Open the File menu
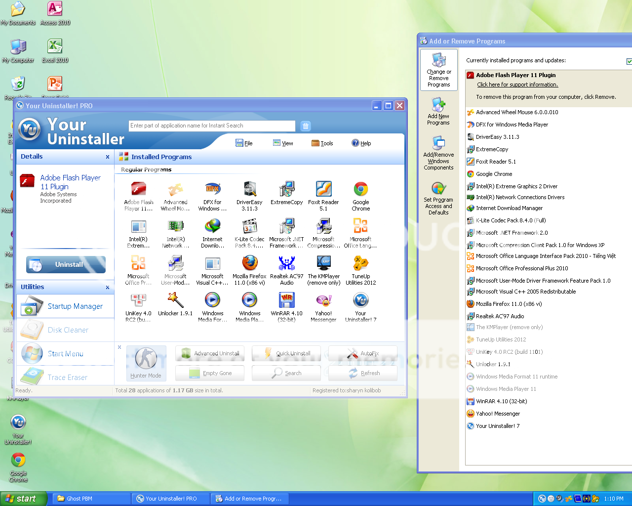 pyautogui.click(x=244, y=143)
